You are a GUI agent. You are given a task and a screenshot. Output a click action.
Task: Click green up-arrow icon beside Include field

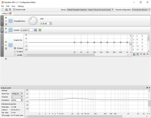tap(40, 30)
